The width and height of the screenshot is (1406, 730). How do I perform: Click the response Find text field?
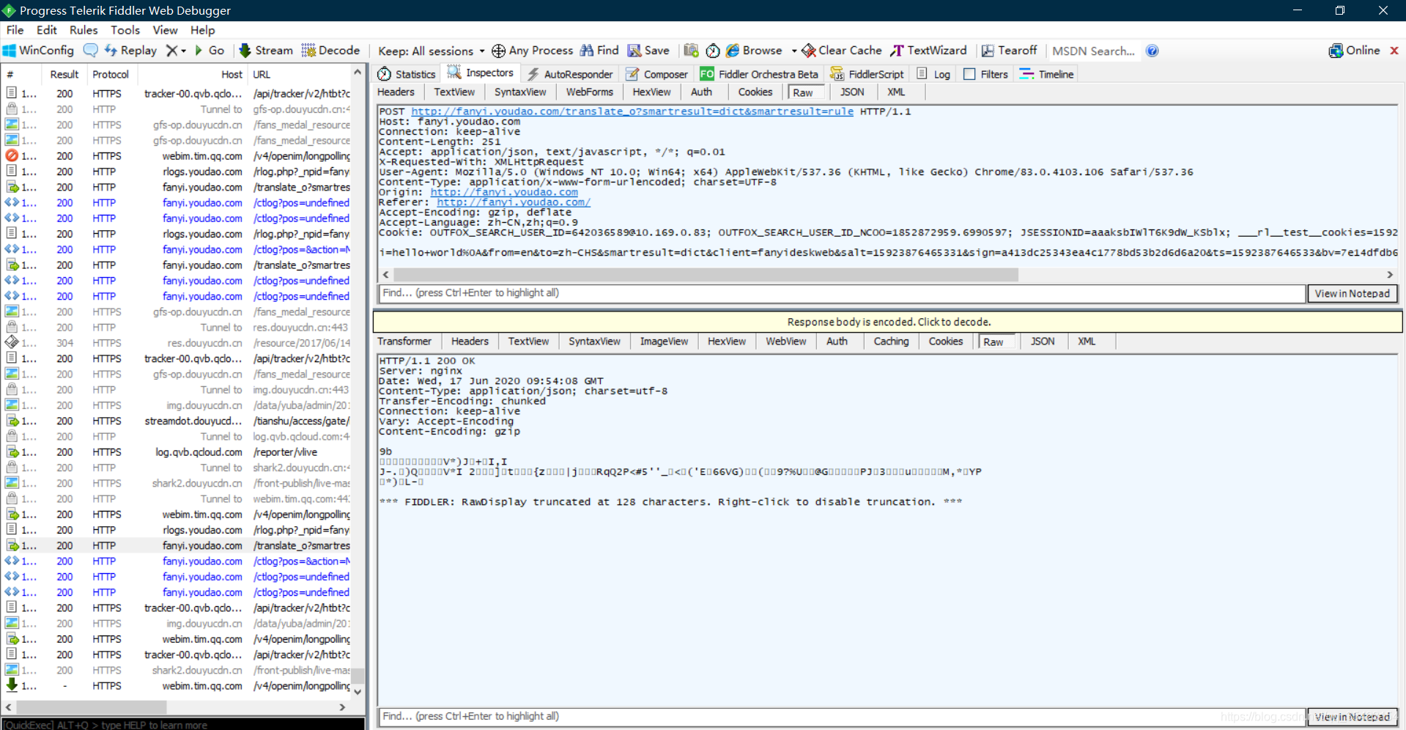point(842,717)
